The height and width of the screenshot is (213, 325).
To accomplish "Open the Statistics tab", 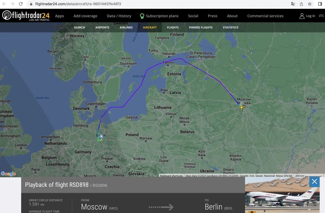I will pyautogui.click(x=230, y=27).
